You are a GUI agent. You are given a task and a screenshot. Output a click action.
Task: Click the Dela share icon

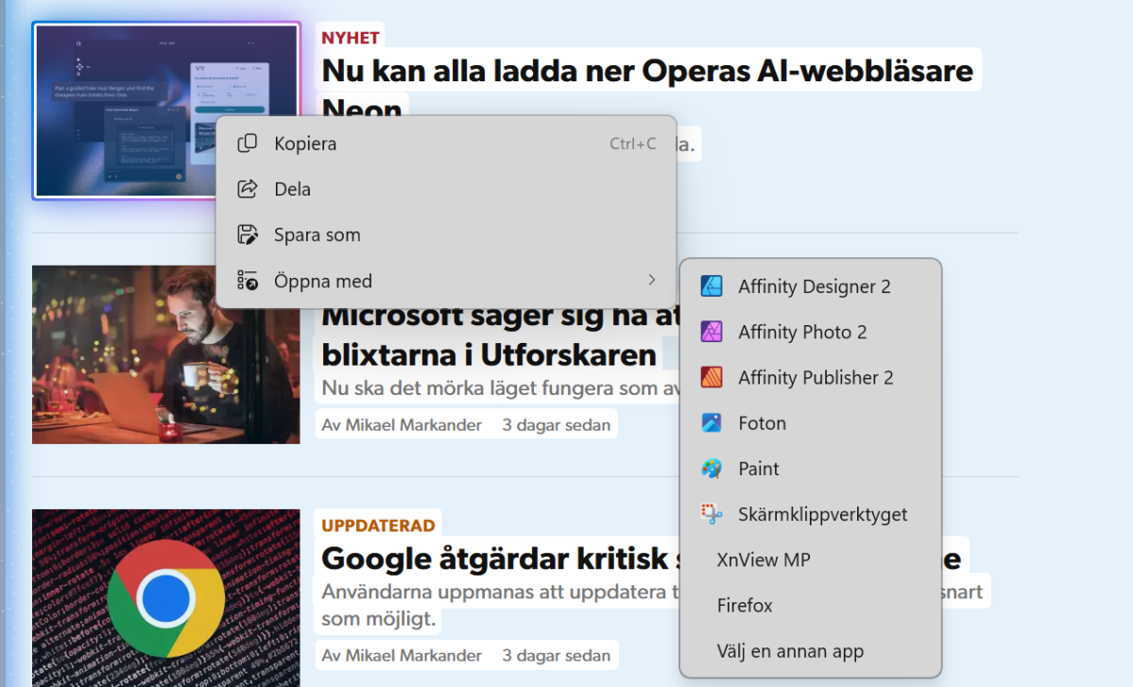(x=248, y=189)
